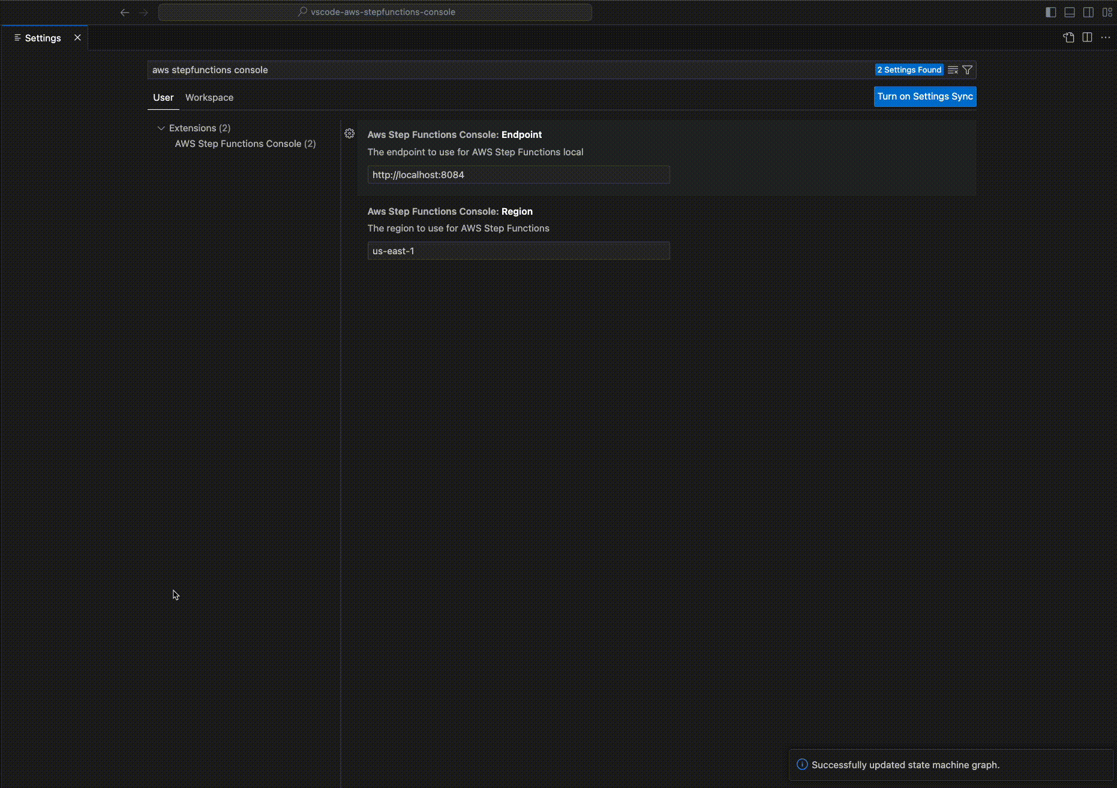Select the Workspace settings tab
1117x788 pixels.
coord(209,97)
